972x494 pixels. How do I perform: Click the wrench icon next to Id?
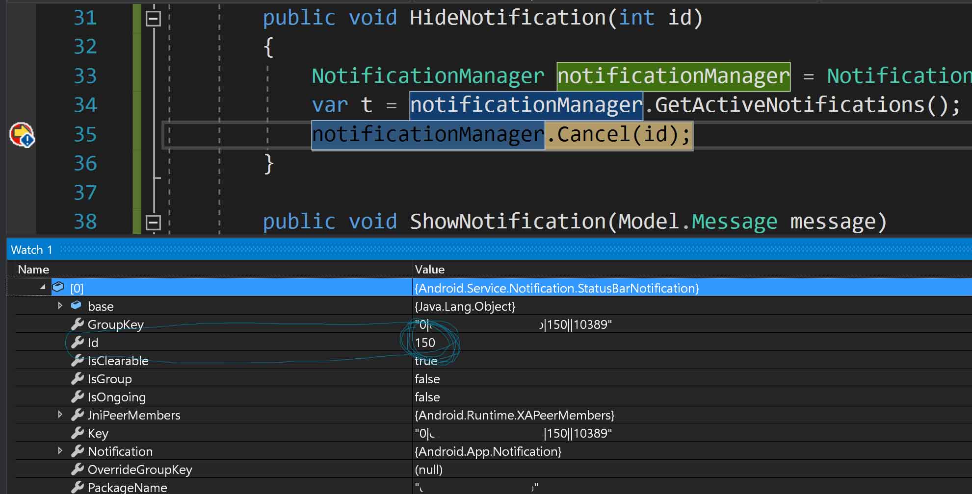click(x=79, y=343)
